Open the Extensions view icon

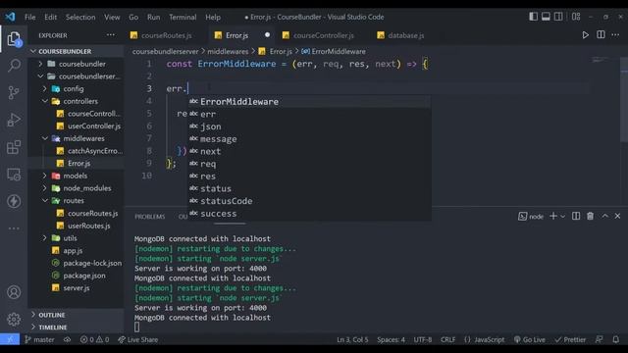click(14, 147)
